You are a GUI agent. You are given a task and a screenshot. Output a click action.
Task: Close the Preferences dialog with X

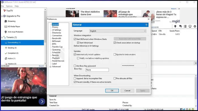[149, 19]
